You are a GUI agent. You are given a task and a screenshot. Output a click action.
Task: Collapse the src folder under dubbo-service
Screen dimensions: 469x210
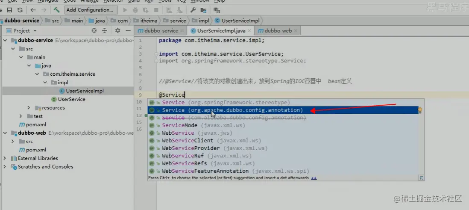tap(13, 49)
